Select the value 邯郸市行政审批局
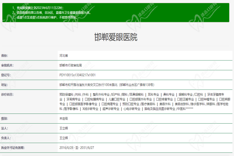This screenshot has width=234, height=156. point(71,66)
